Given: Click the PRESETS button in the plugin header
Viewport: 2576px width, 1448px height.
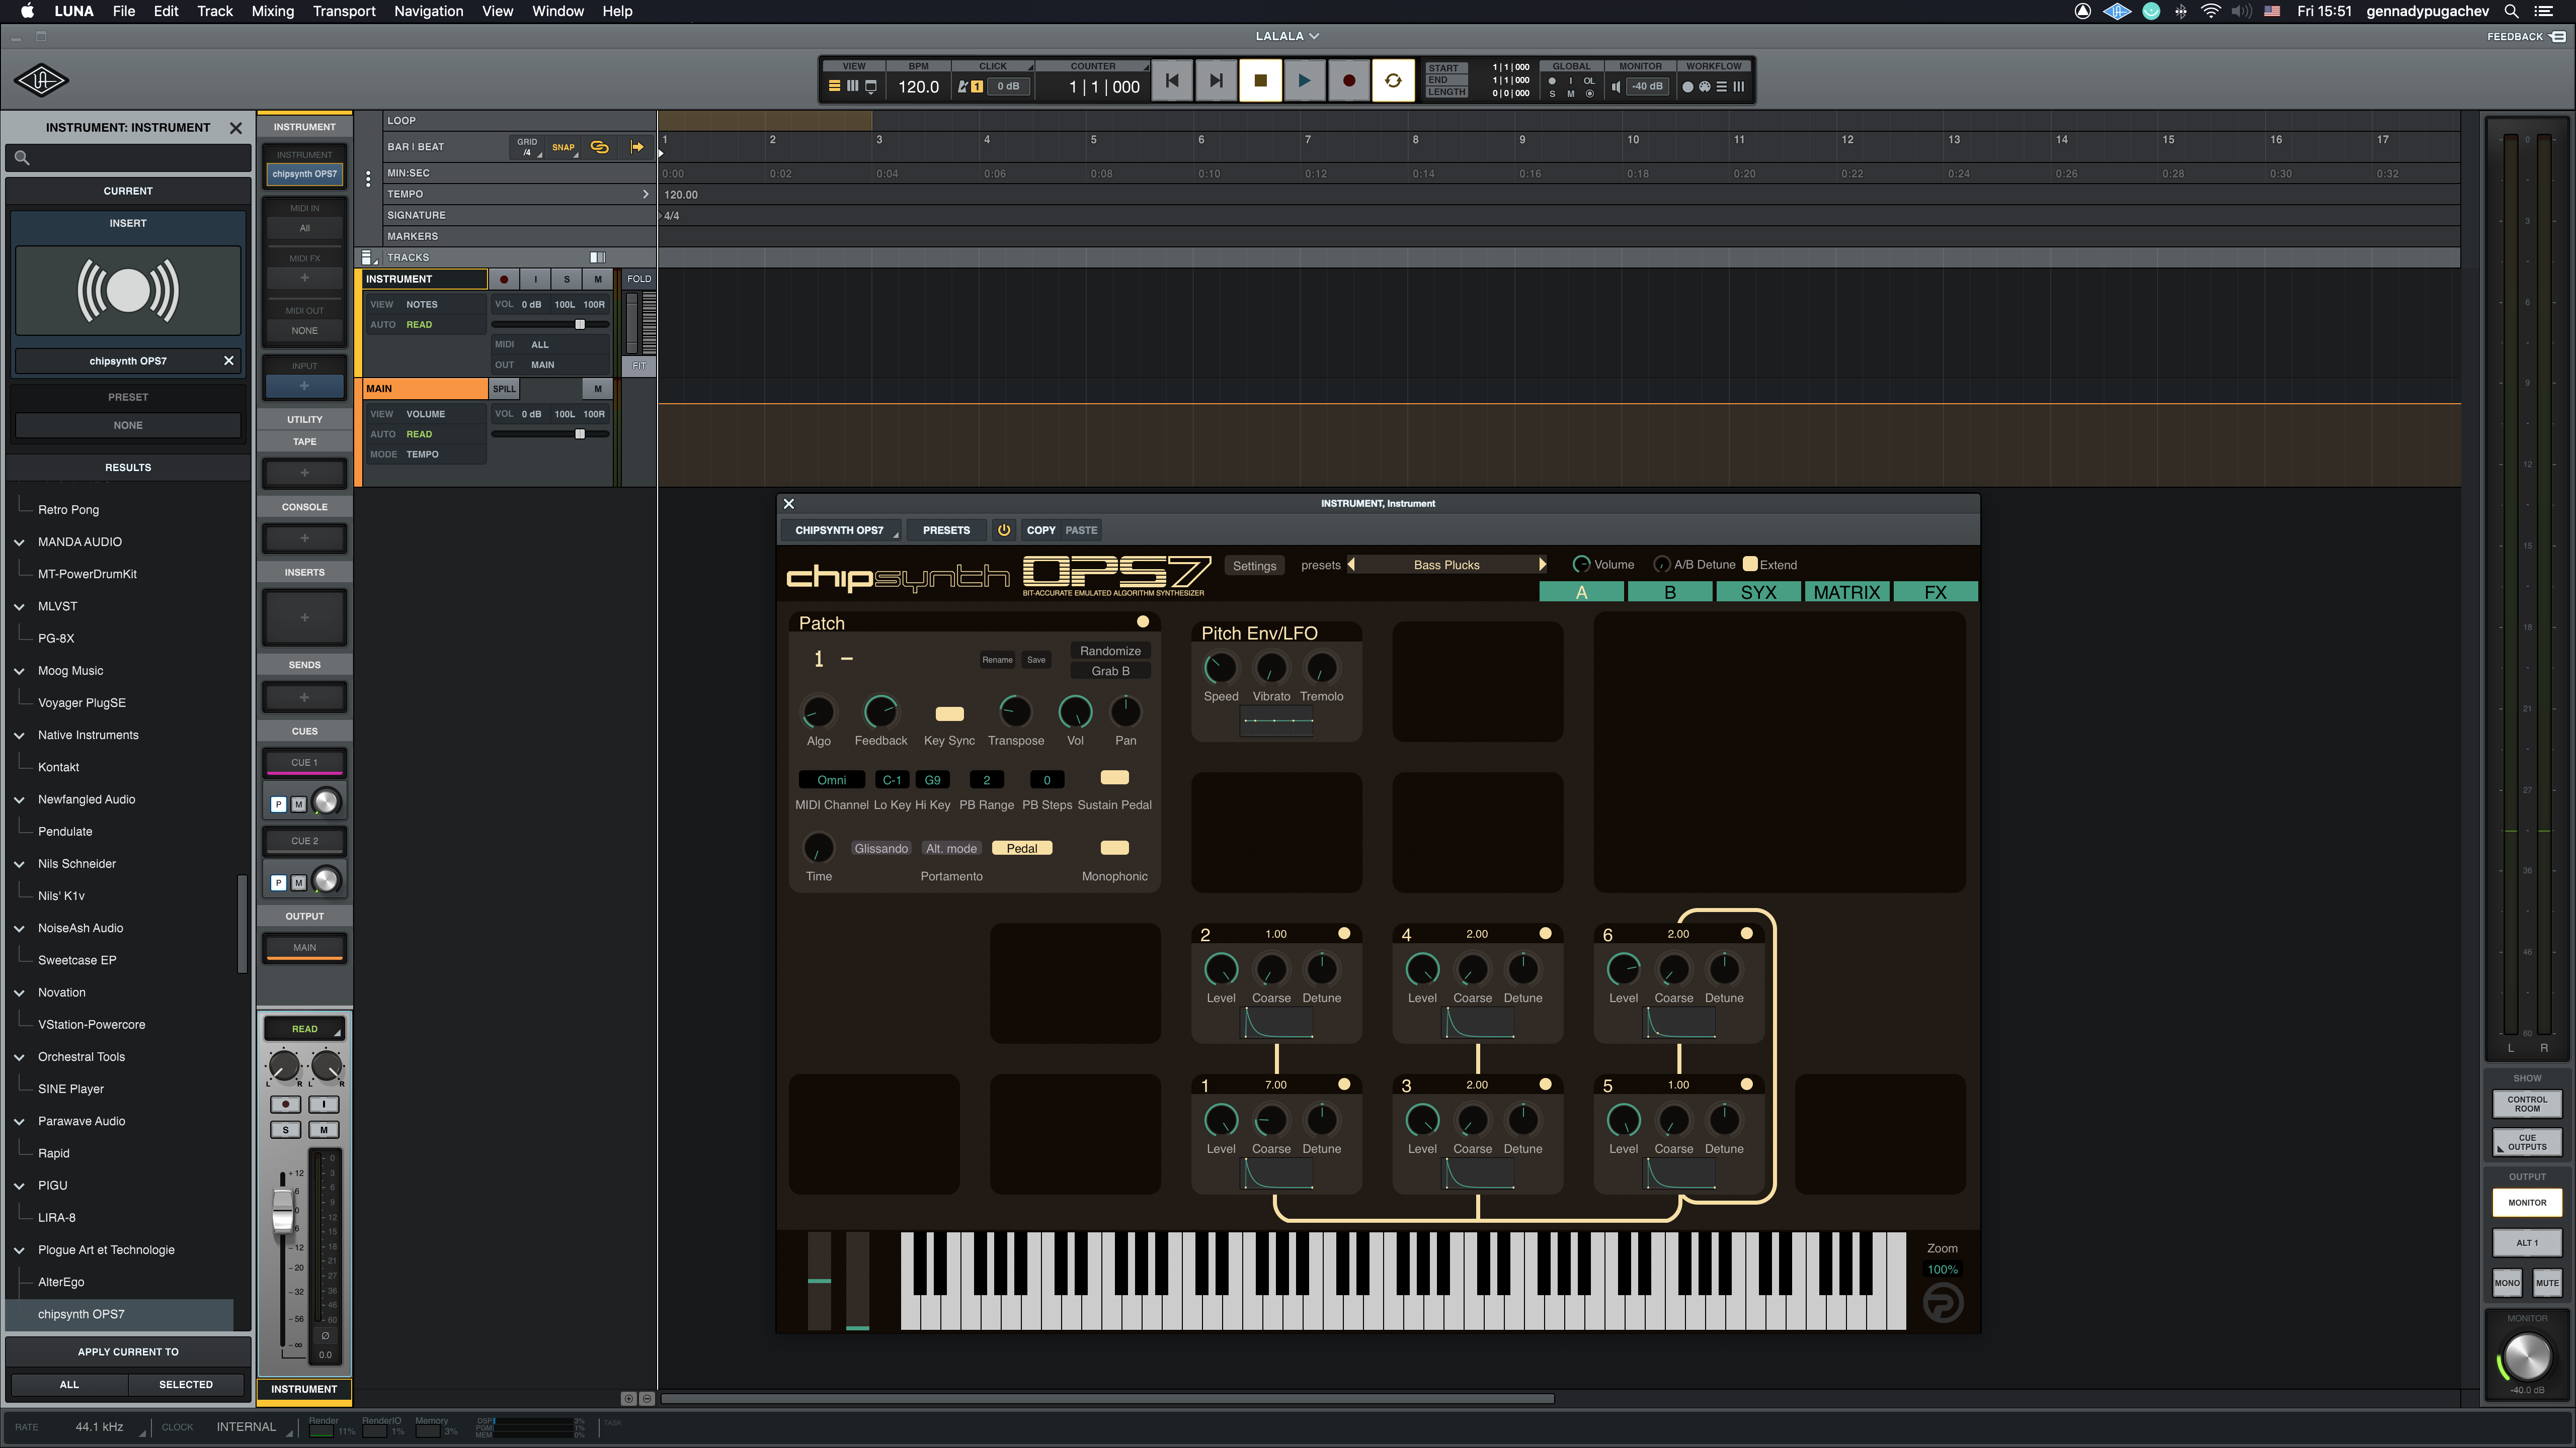Looking at the screenshot, I should 946,529.
